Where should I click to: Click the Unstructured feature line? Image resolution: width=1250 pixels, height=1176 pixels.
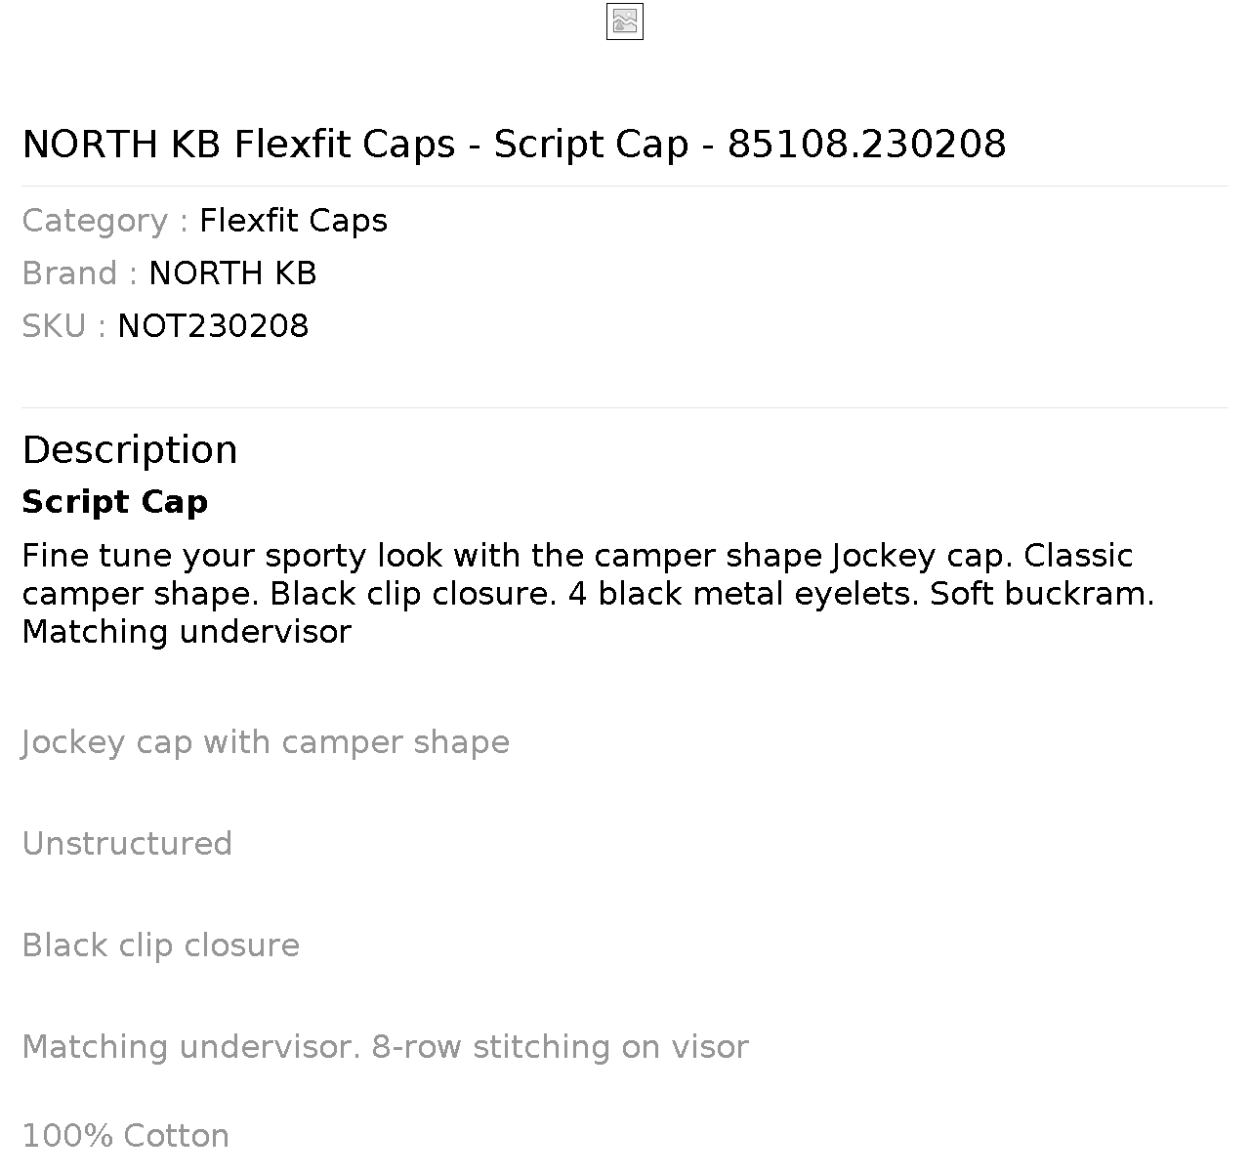coord(127,844)
